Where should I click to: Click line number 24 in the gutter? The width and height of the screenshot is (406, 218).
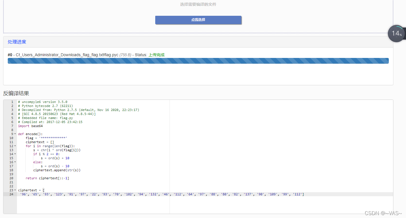[x=11, y=194]
